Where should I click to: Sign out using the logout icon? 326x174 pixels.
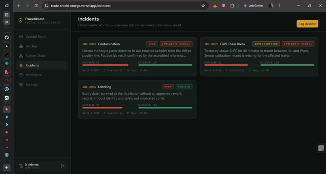point(63,166)
